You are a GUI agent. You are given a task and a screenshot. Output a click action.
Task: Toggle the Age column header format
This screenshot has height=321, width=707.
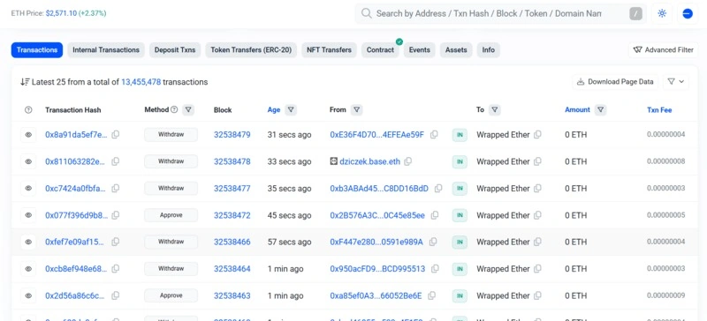(274, 110)
